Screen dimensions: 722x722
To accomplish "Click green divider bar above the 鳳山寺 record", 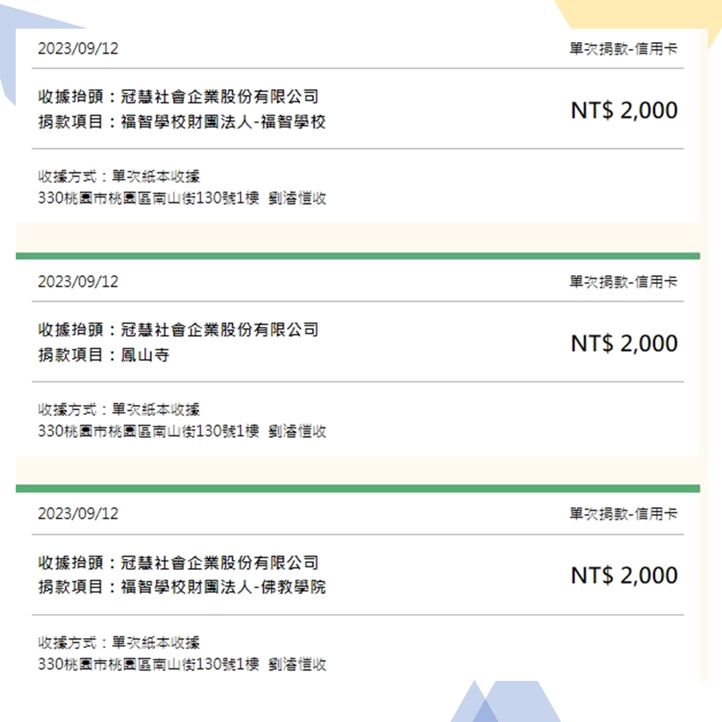I will [358, 256].
